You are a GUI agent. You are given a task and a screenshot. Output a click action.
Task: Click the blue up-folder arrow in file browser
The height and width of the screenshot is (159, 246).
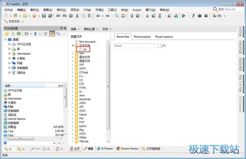[35, 34]
